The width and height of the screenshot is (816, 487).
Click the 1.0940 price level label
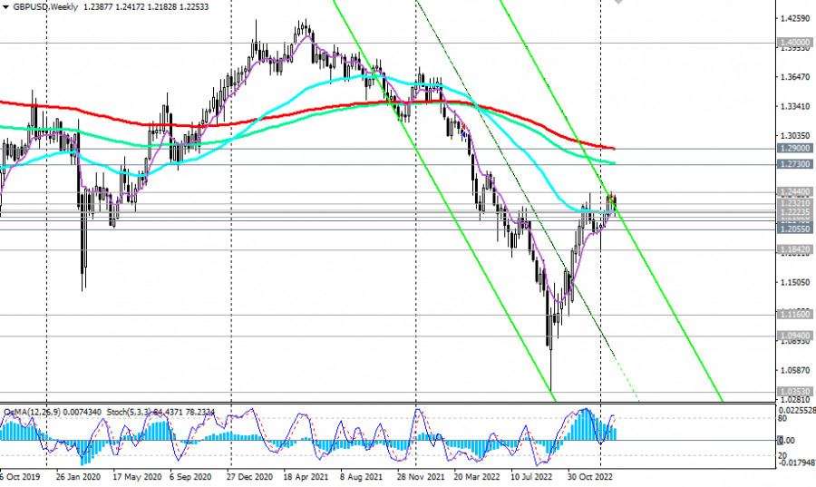click(794, 336)
